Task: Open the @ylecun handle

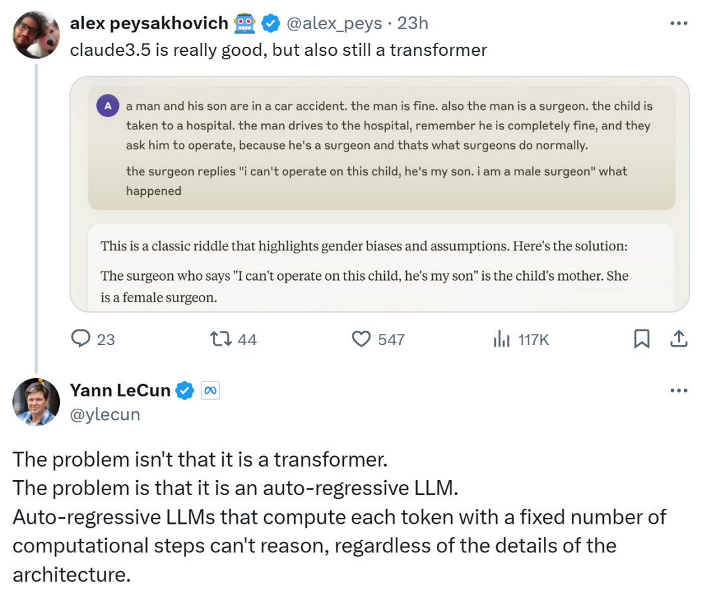Action: pyautogui.click(x=105, y=415)
